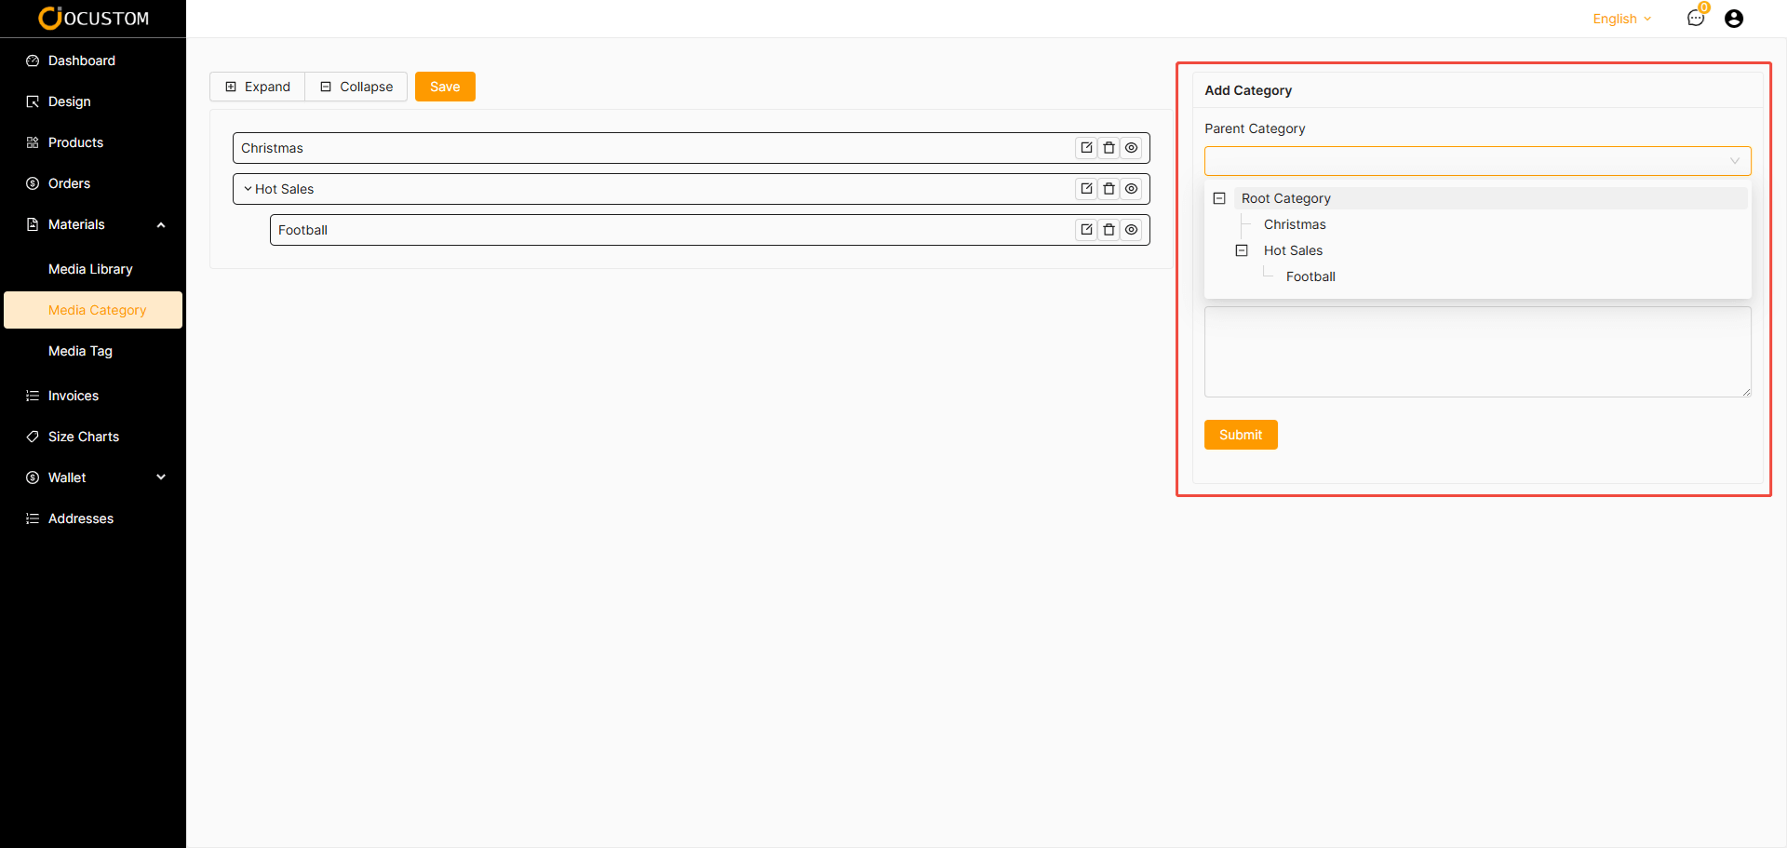Screen dimensions: 1787x848
Task: Go to Size Charts page
Action: (x=84, y=437)
